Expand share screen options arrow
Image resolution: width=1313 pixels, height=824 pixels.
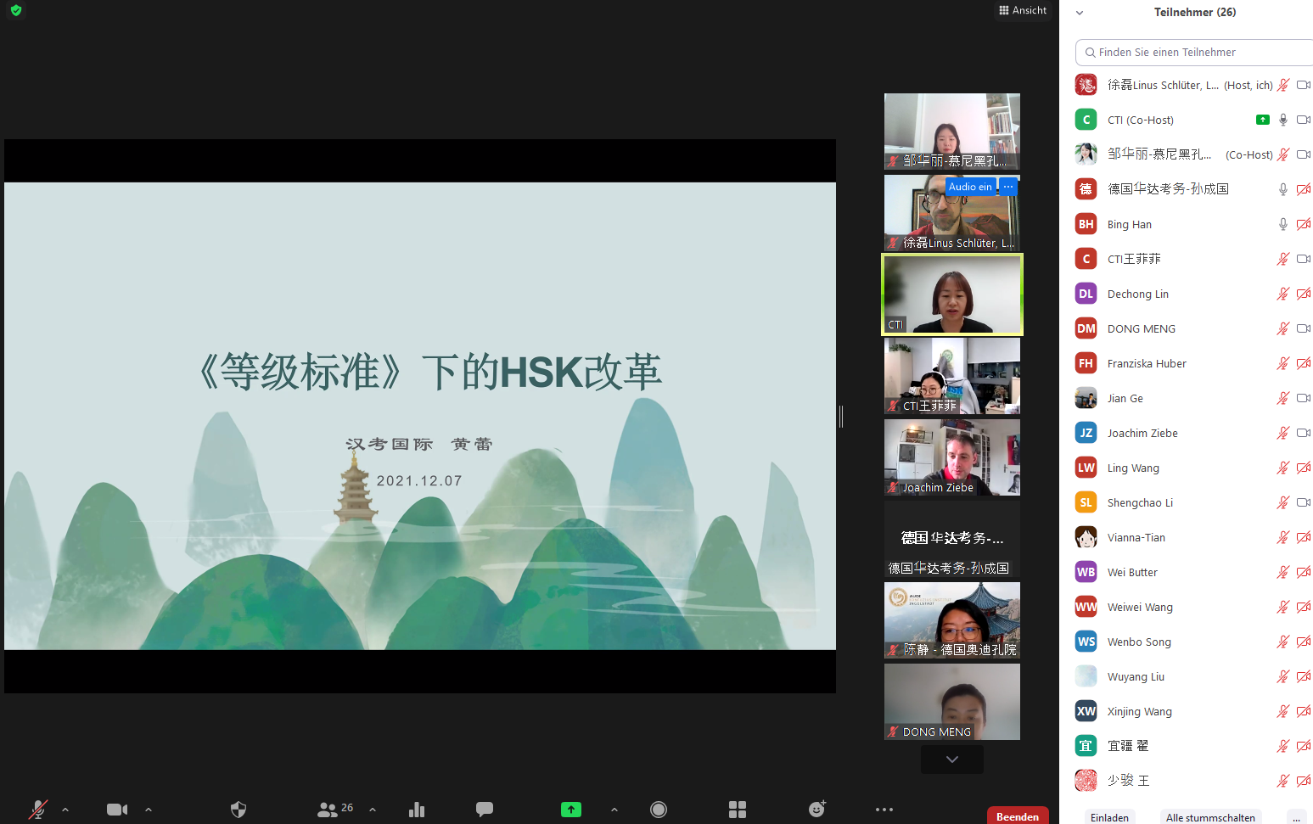(614, 810)
